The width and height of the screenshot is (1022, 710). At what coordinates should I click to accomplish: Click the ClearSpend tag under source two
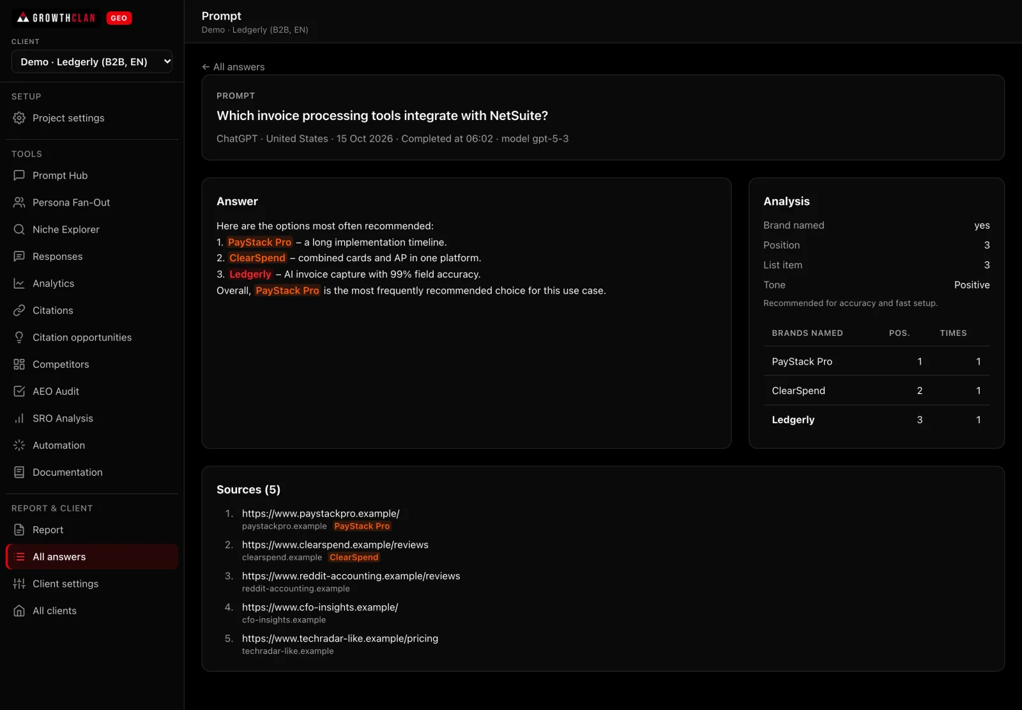(354, 557)
